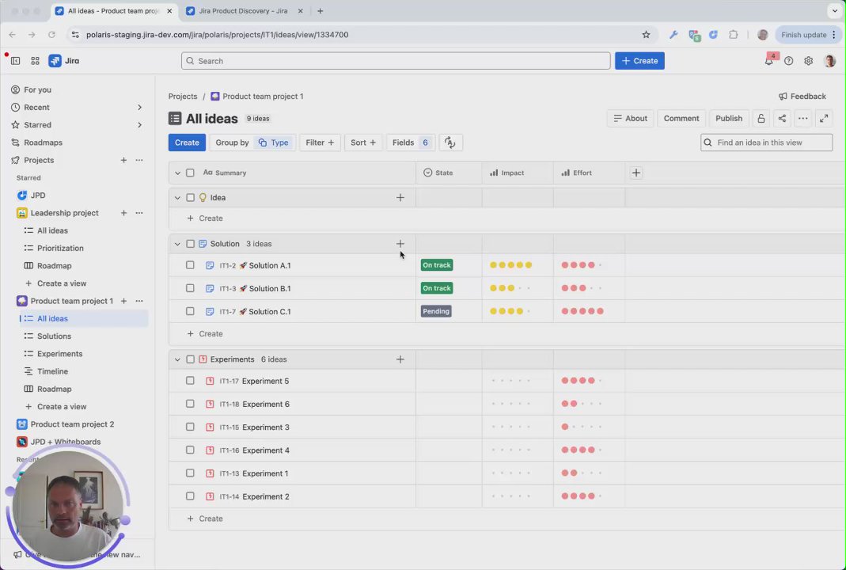Image resolution: width=846 pixels, height=570 pixels.
Task: Open the About panel
Action: (630, 118)
